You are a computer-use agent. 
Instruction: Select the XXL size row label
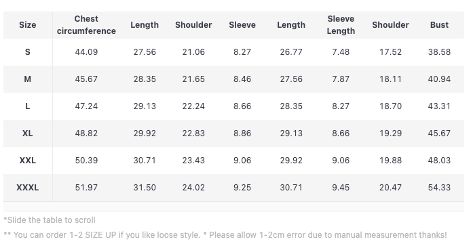tap(28, 161)
